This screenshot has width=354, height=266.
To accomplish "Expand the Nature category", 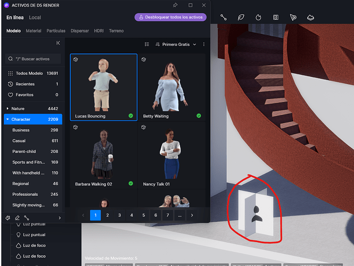I will 7,109.
